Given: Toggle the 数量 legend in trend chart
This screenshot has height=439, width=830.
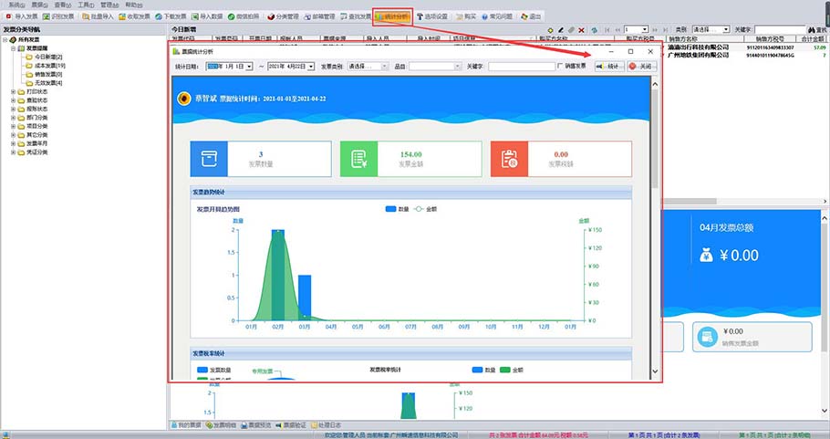Looking at the screenshot, I should (x=397, y=209).
